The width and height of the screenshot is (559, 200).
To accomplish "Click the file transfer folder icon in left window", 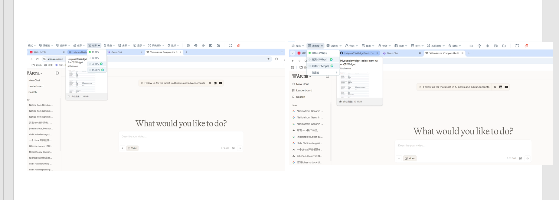I will click(x=218, y=46).
